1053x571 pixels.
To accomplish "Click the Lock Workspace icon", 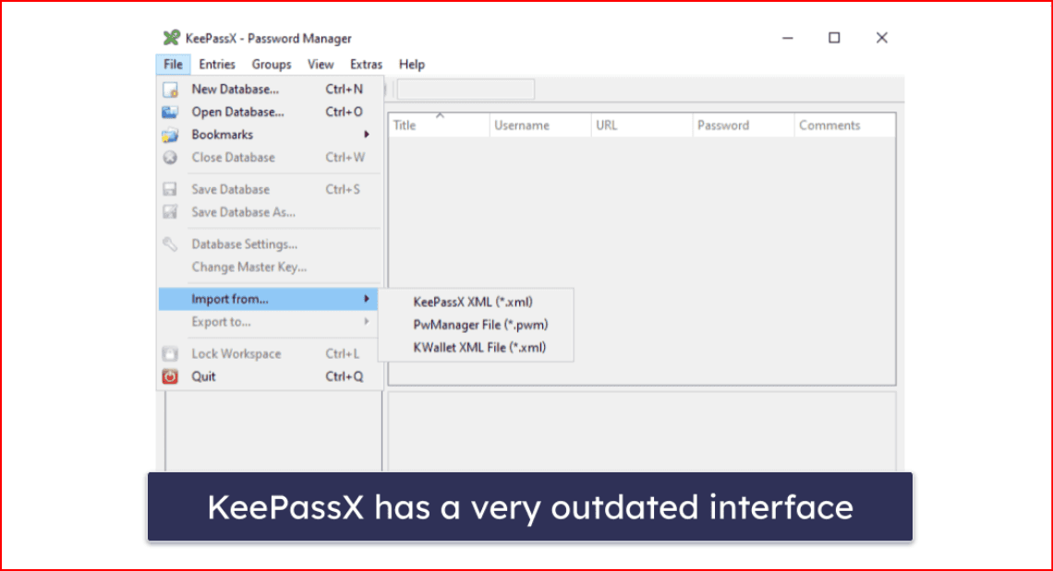I will (170, 354).
